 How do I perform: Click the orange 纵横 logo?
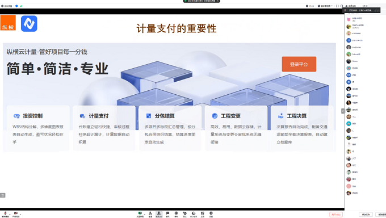pos(8,23)
